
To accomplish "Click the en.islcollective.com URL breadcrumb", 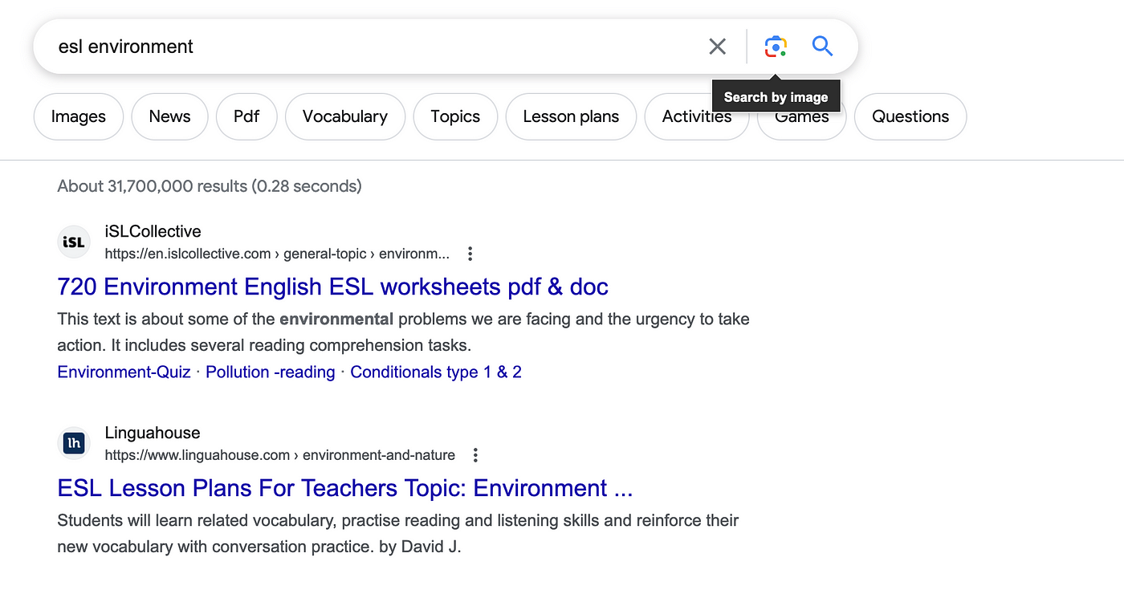I will (x=277, y=254).
